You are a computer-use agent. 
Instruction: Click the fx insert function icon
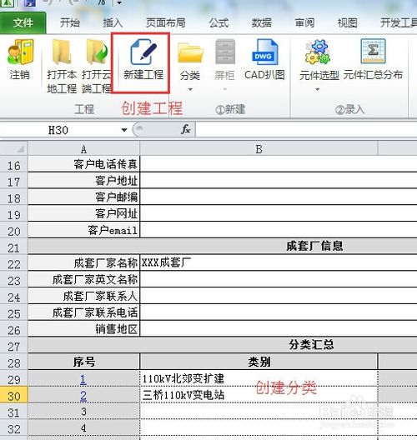(186, 130)
